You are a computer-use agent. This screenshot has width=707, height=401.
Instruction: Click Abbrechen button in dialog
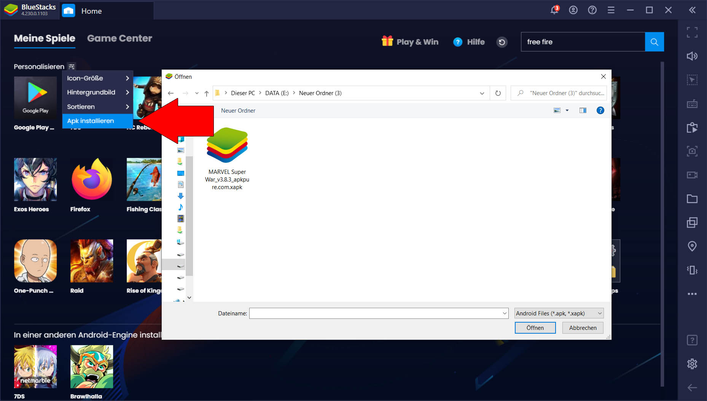click(x=583, y=328)
